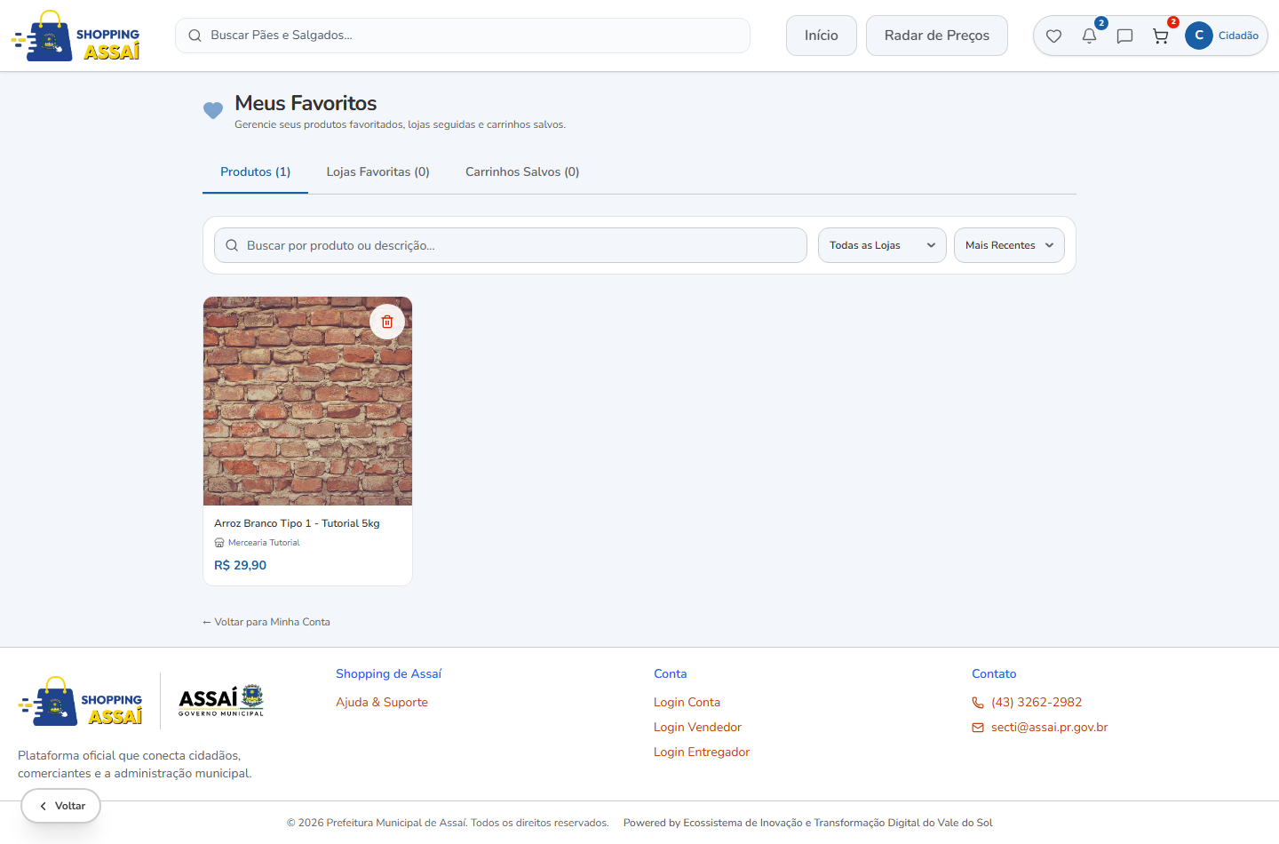The width and height of the screenshot is (1279, 844).
Task: Switch to Carrinhos Salvos tab
Action: (522, 172)
